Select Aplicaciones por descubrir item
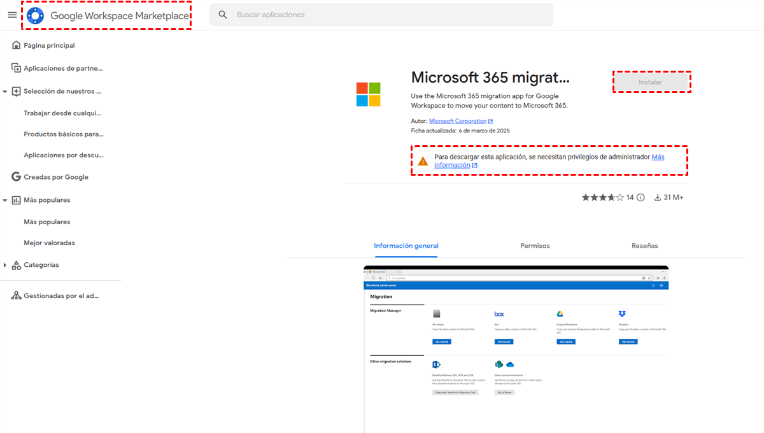764x433 pixels. (x=64, y=155)
